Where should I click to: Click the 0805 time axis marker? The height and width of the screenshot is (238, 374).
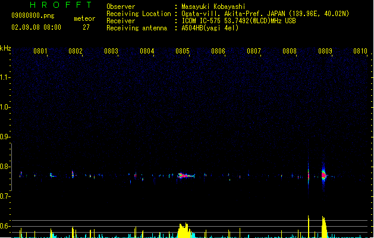pyautogui.click(x=183, y=51)
